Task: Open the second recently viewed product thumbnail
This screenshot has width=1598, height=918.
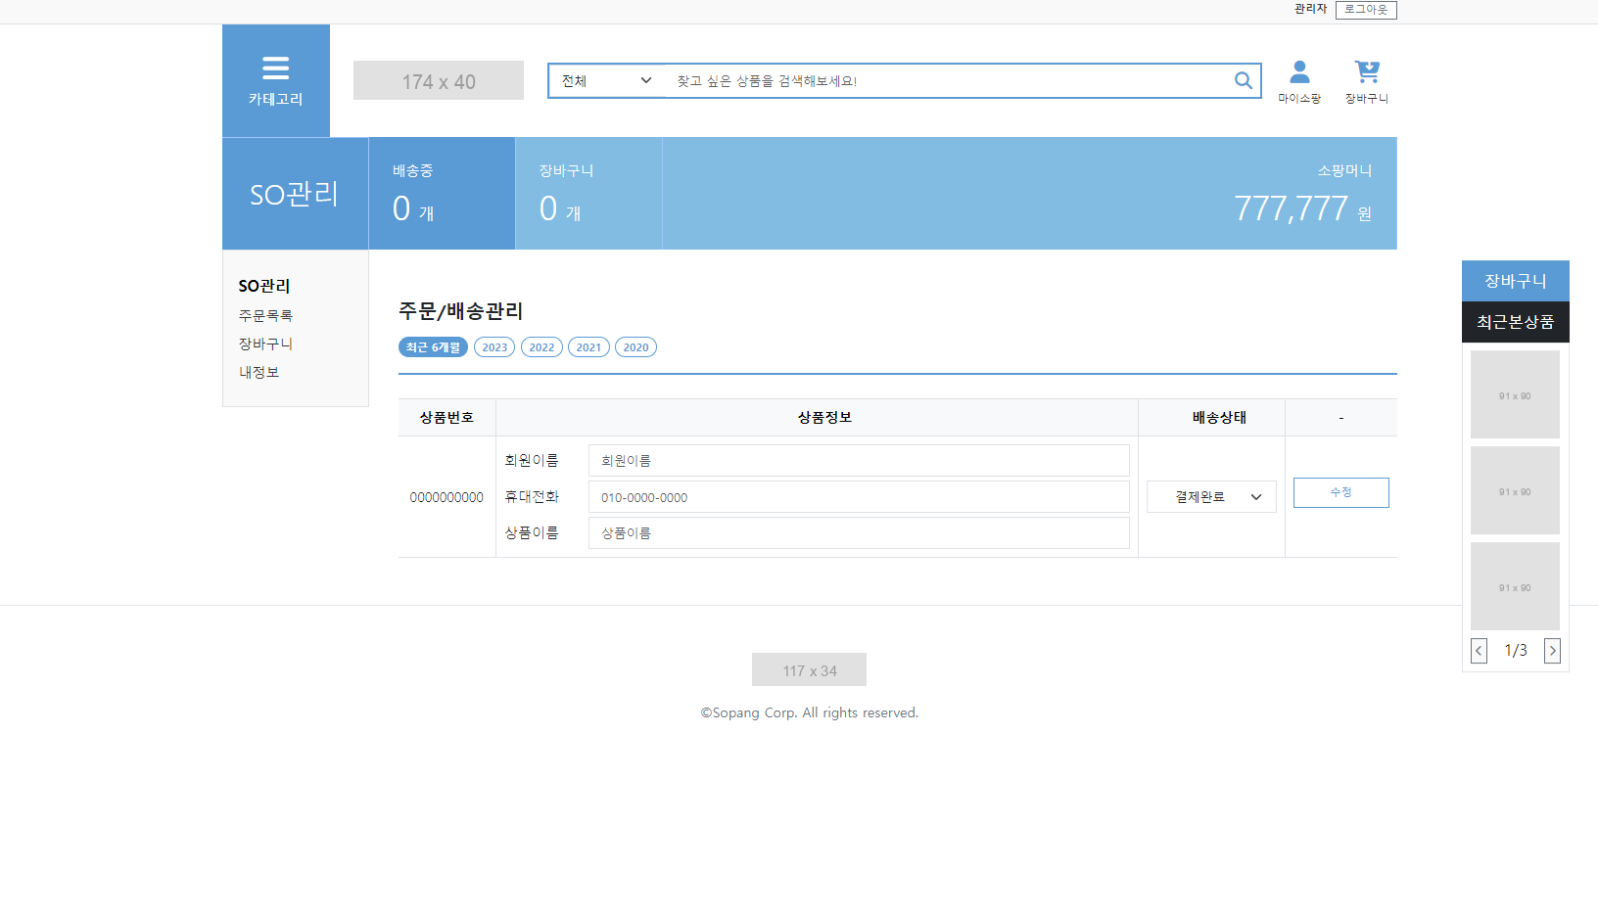Action: pyautogui.click(x=1515, y=490)
